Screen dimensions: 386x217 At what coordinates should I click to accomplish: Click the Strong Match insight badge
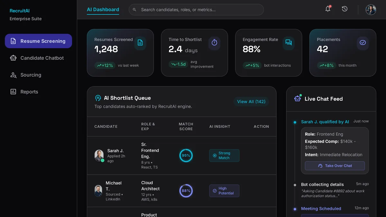[224, 156]
